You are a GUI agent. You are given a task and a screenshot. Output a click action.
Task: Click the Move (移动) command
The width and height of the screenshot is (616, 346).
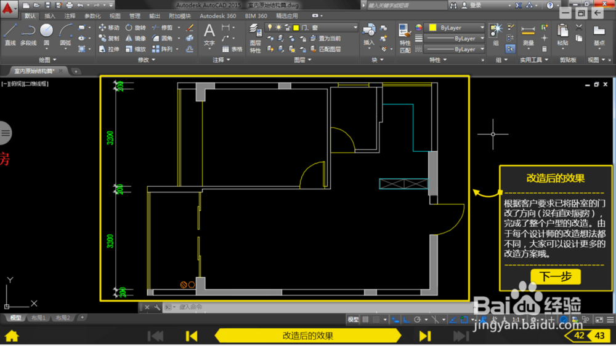[x=109, y=28]
